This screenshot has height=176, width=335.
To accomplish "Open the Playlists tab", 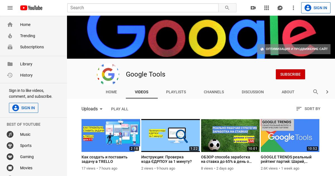I will click(176, 92).
